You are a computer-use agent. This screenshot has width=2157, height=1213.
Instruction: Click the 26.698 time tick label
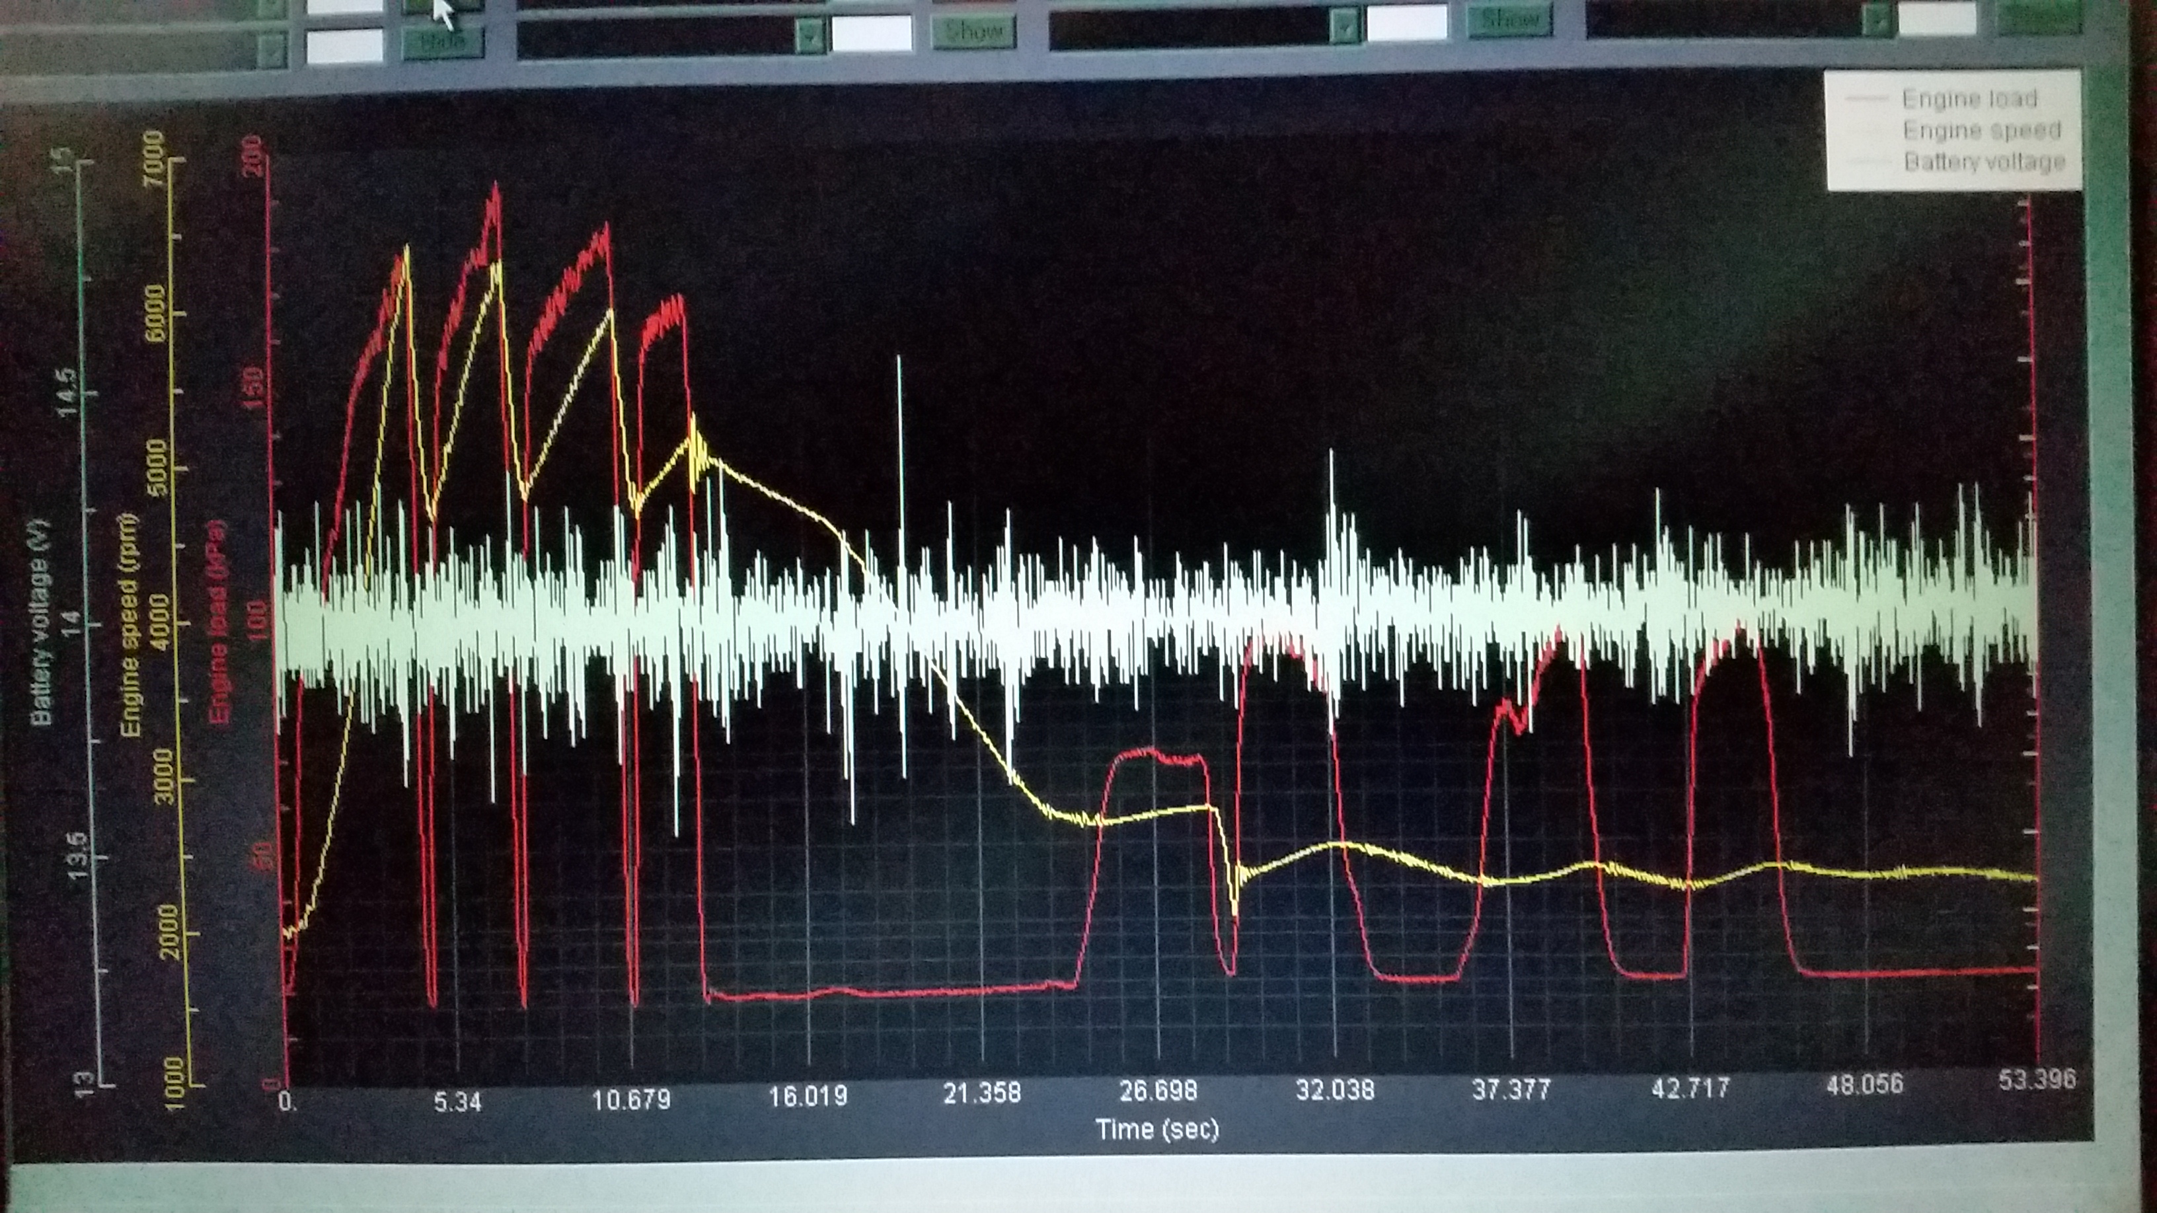click(x=1158, y=1091)
